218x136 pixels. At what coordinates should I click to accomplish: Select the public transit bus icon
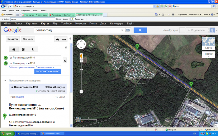tap(23, 49)
